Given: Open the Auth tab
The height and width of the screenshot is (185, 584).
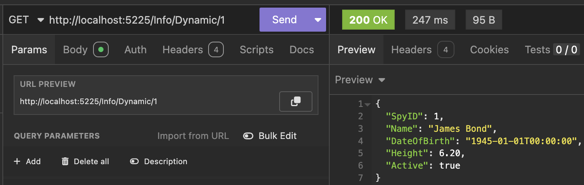Looking at the screenshot, I should pyautogui.click(x=135, y=50).
